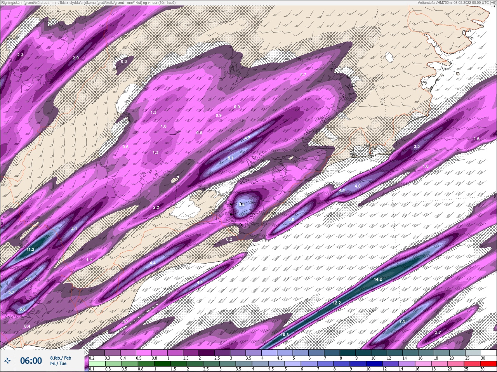
Task: Click the map title starting 'Rigning/skúrir'
Action: (88, 3)
